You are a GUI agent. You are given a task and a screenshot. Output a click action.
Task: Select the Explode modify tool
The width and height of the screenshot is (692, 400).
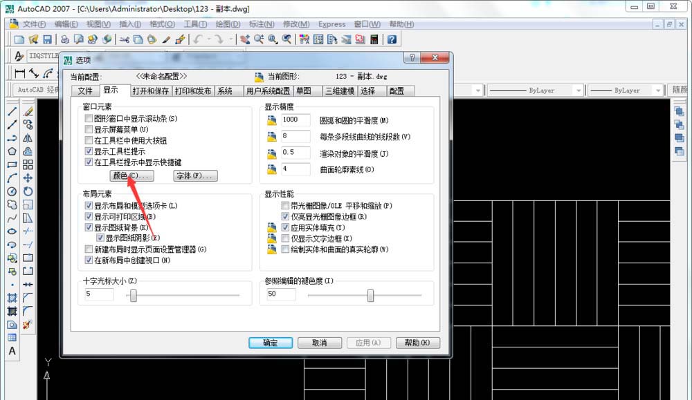pyautogui.click(x=28, y=325)
